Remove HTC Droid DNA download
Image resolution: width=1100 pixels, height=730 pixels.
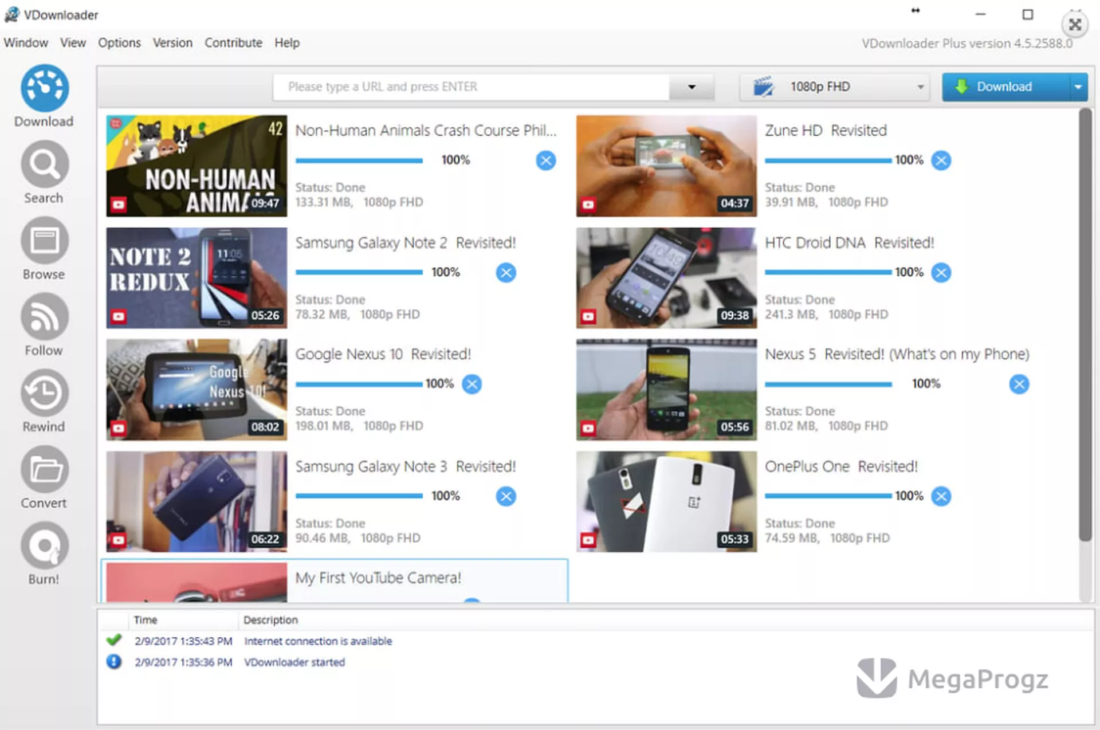941,272
